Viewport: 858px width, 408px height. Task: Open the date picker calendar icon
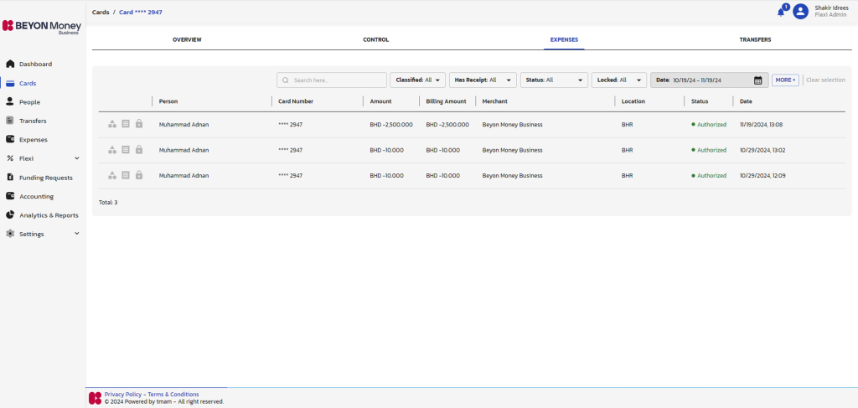(757, 80)
